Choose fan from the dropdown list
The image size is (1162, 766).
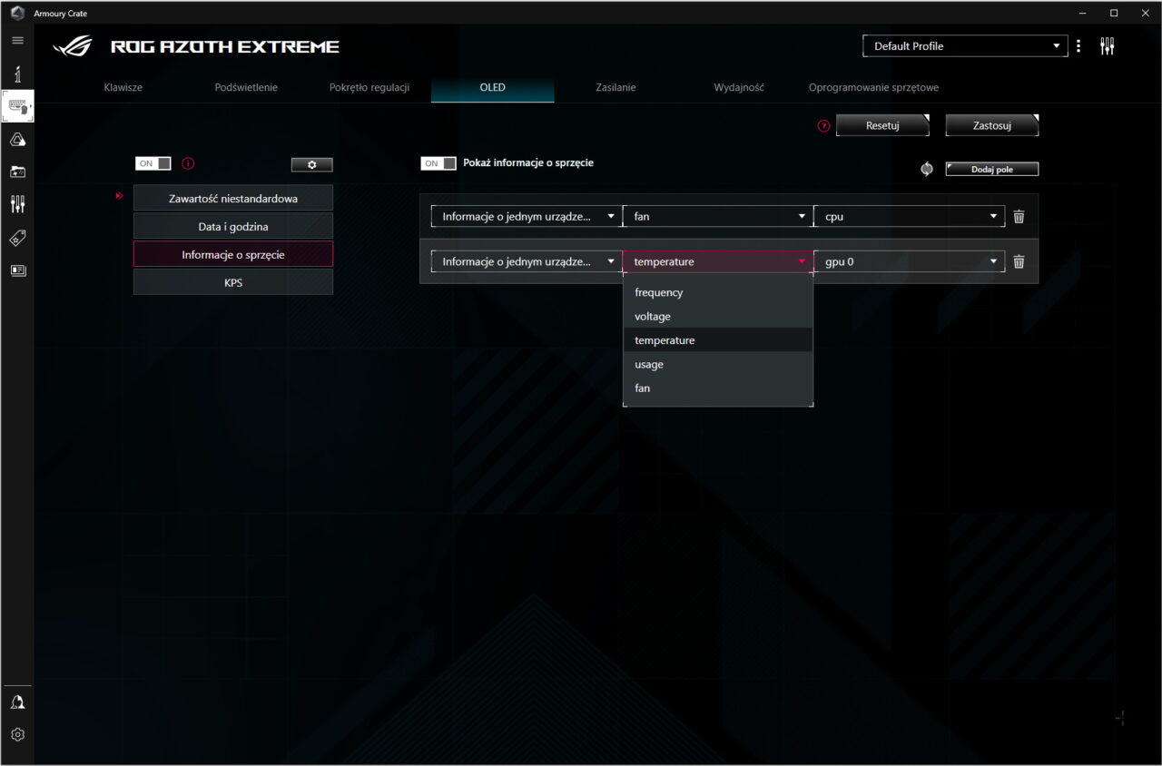[718, 388]
